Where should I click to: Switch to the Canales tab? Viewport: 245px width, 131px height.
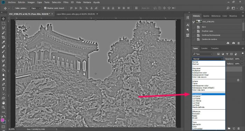click(x=204, y=48)
